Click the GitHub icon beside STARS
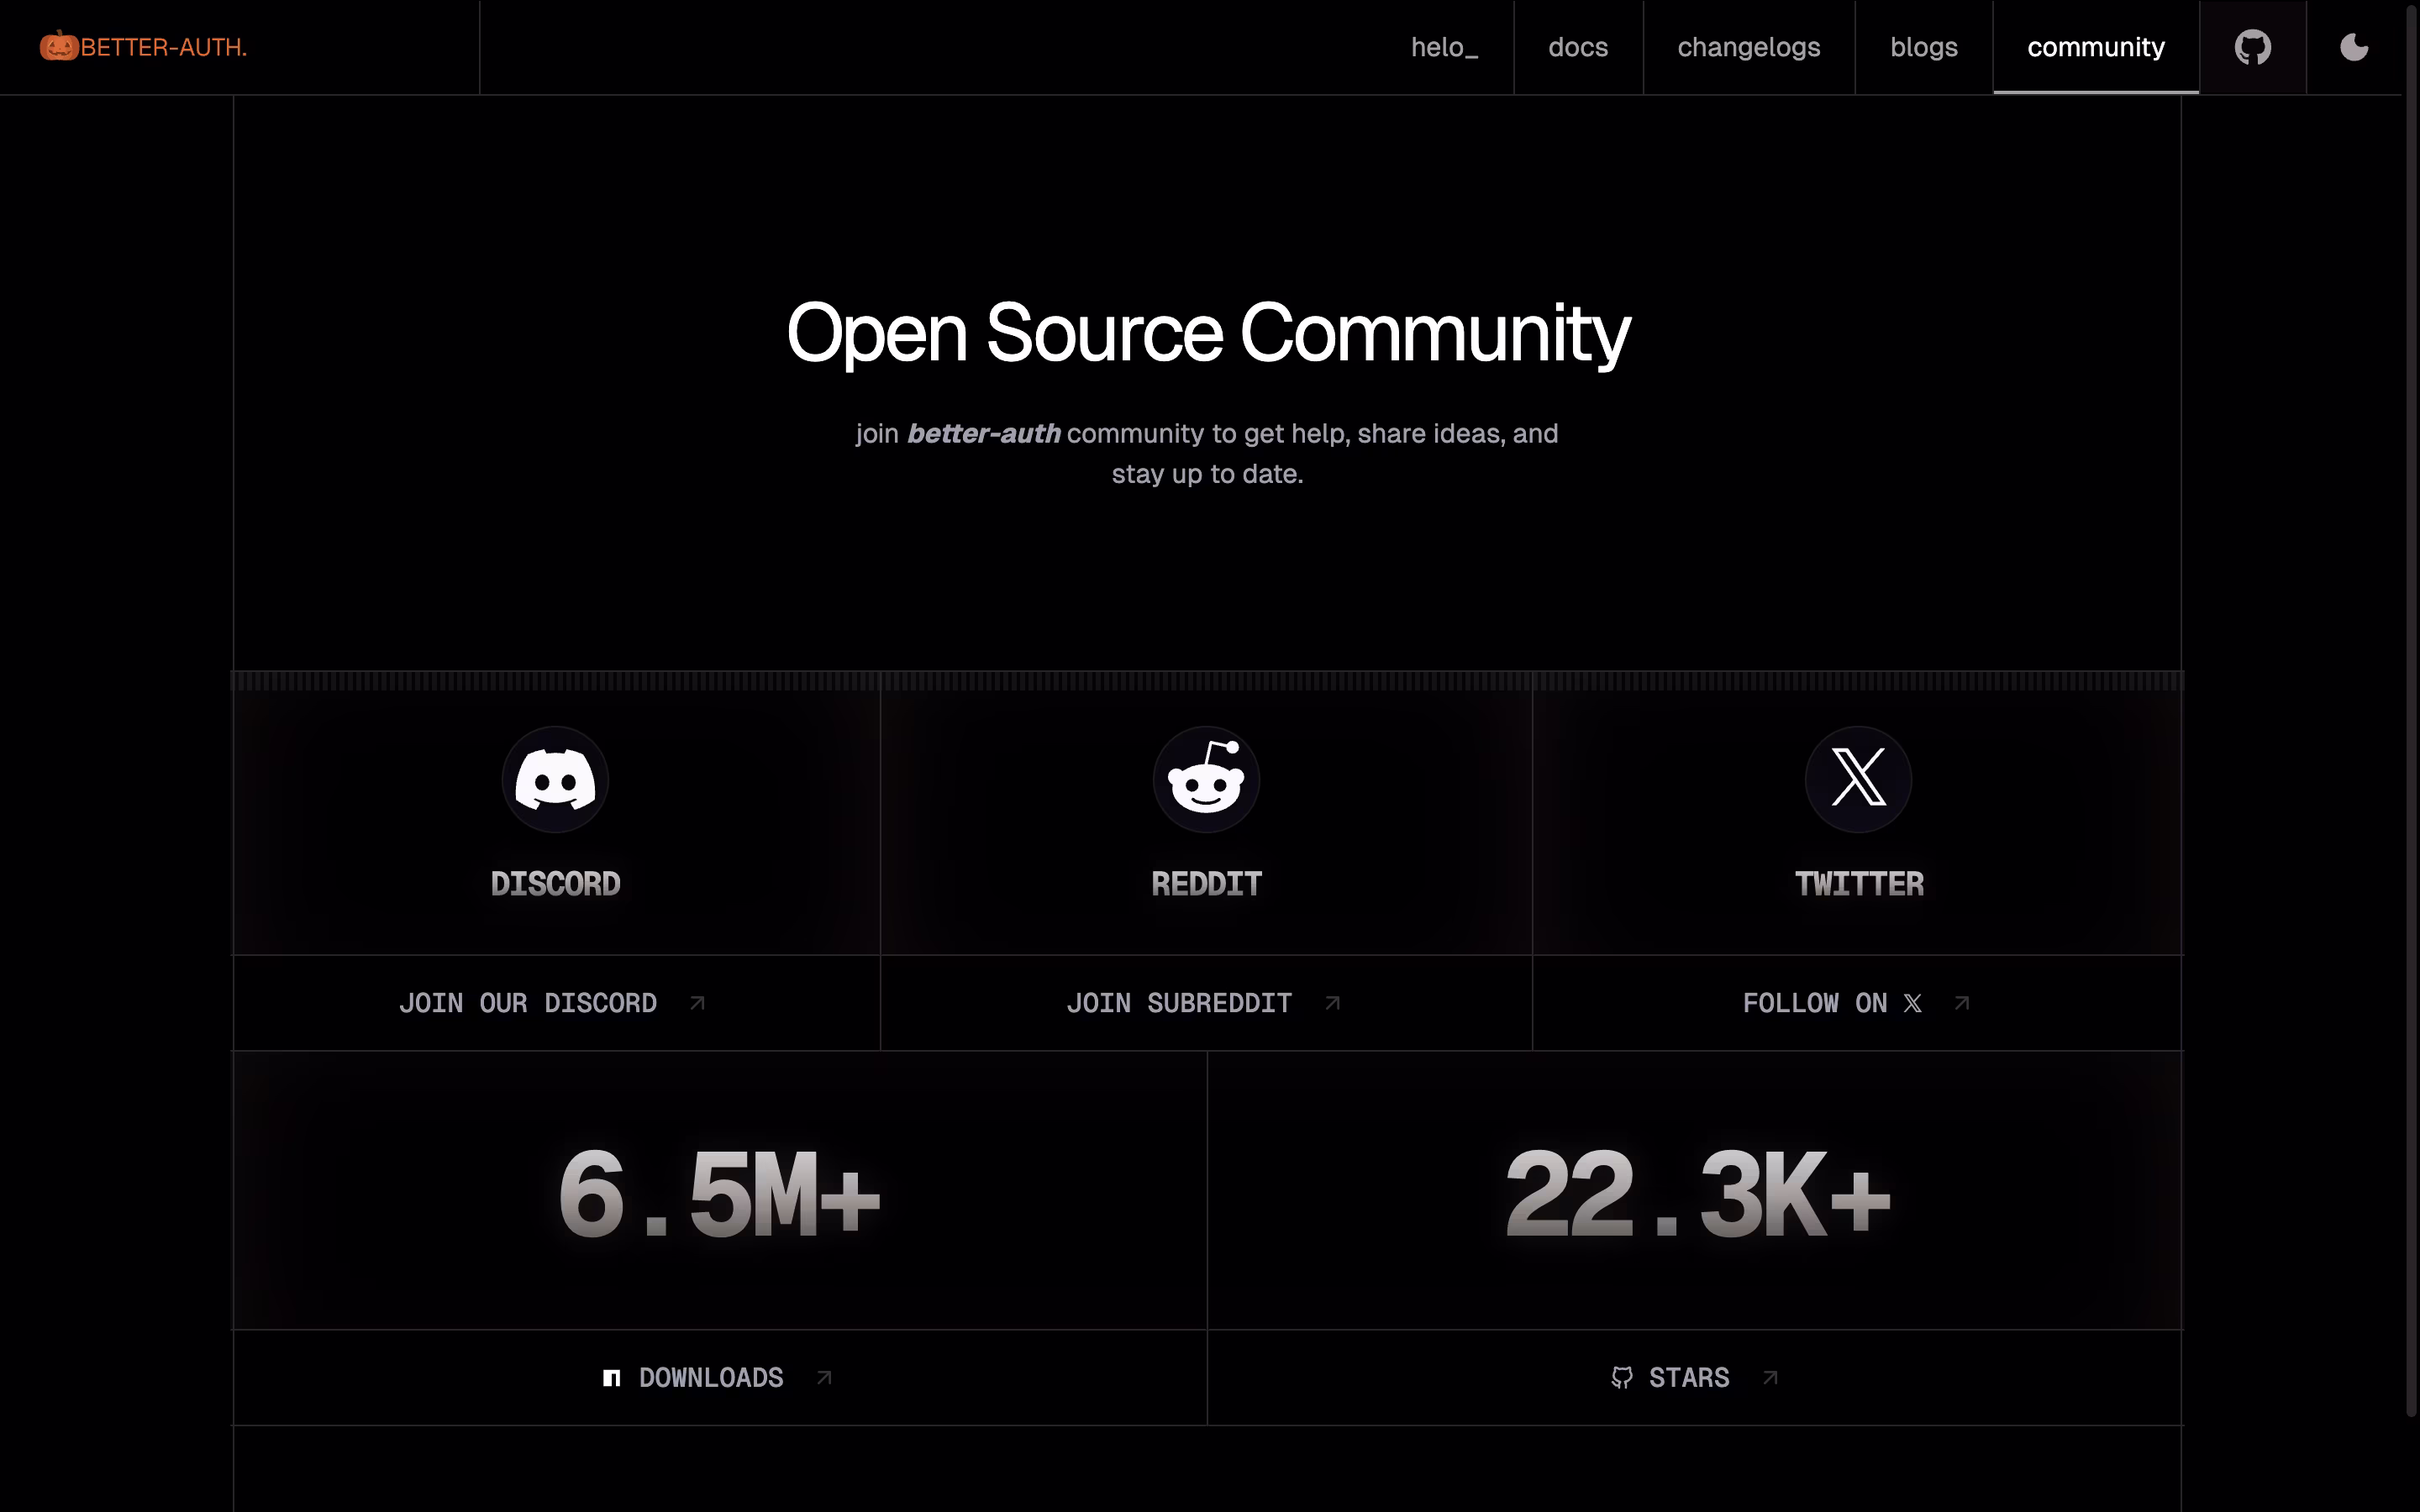The height and width of the screenshot is (1512, 2420). 1622,1378
